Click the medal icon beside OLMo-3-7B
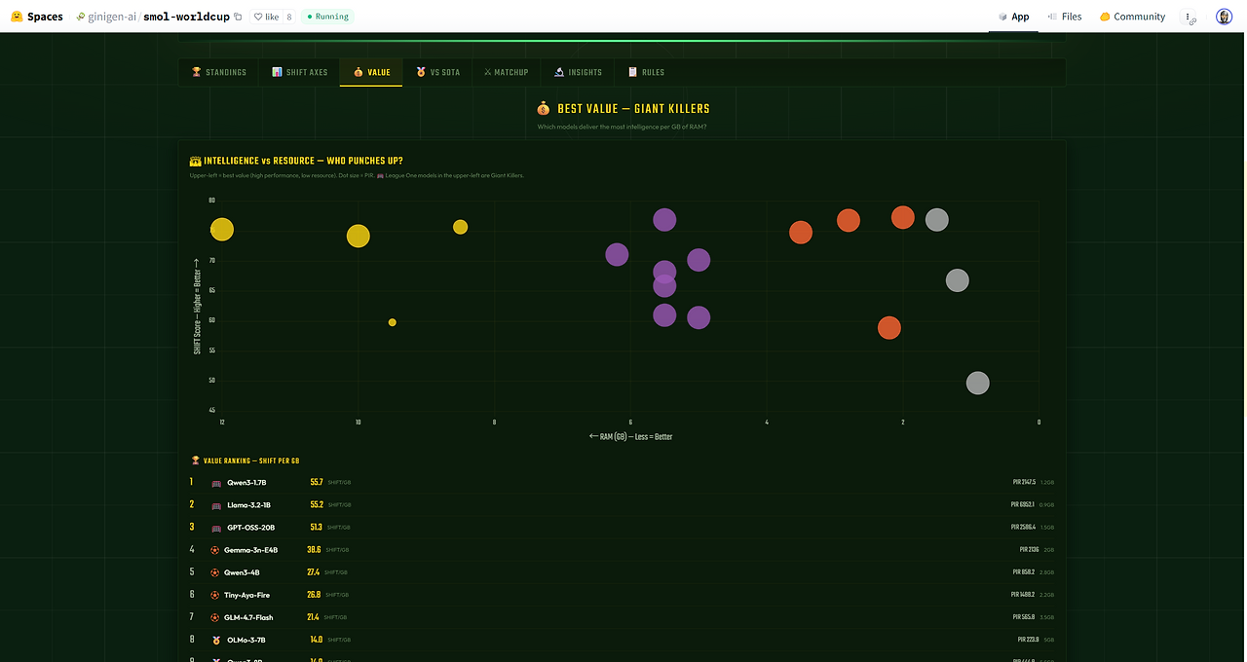1247x662 pixels. [x=214, y=640]
